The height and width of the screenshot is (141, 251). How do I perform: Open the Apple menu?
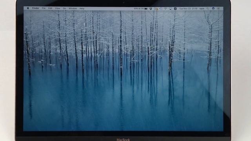(28, 8)
